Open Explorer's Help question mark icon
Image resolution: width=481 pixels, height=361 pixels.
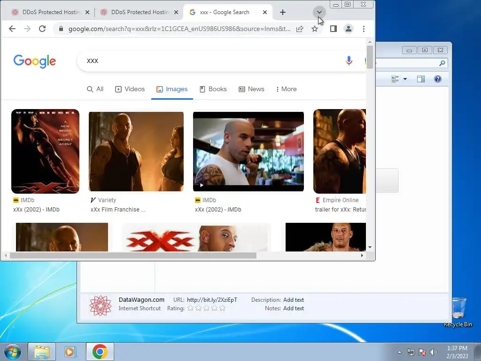438,79
